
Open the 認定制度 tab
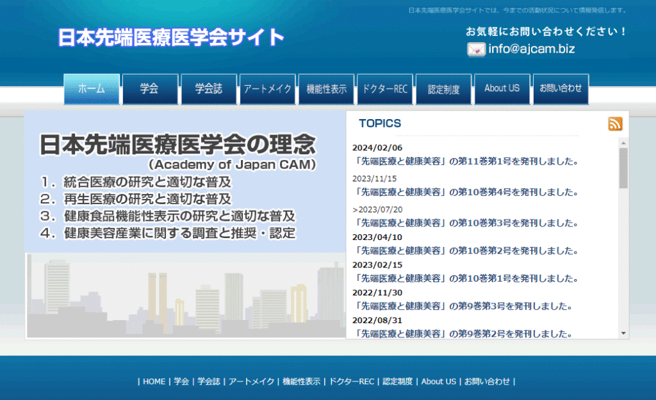click(x=444, y=89)
